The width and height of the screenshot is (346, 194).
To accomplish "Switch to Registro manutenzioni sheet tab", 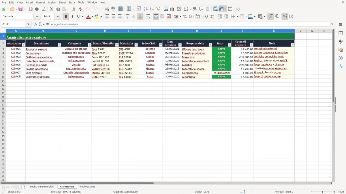I will pyautogui.click(x=42, y=187).
